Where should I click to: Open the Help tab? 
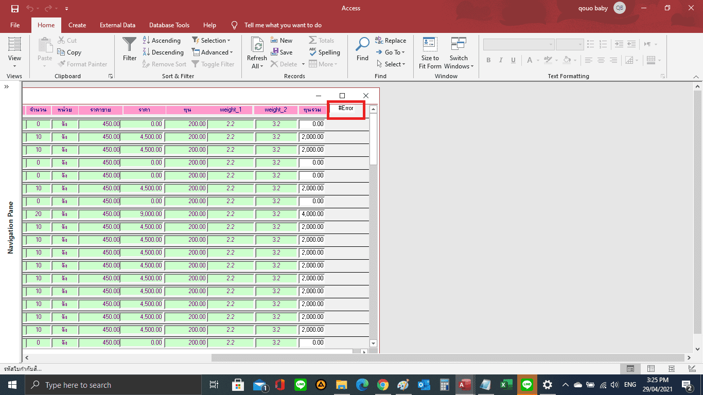pyautogui.click(x=209, y=25)
